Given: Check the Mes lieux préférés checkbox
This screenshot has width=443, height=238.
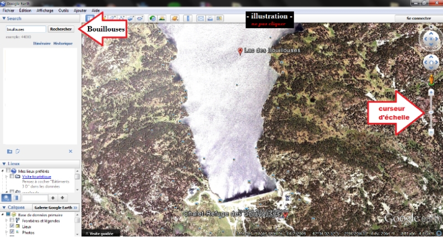Looking at the screenshot, I should [8, 171].
